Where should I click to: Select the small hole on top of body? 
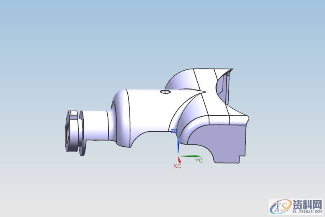(166, 92)
